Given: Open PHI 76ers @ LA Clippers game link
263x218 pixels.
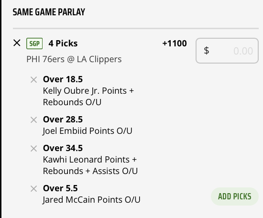Looking at the screenshot, I should tap(74, 59).
